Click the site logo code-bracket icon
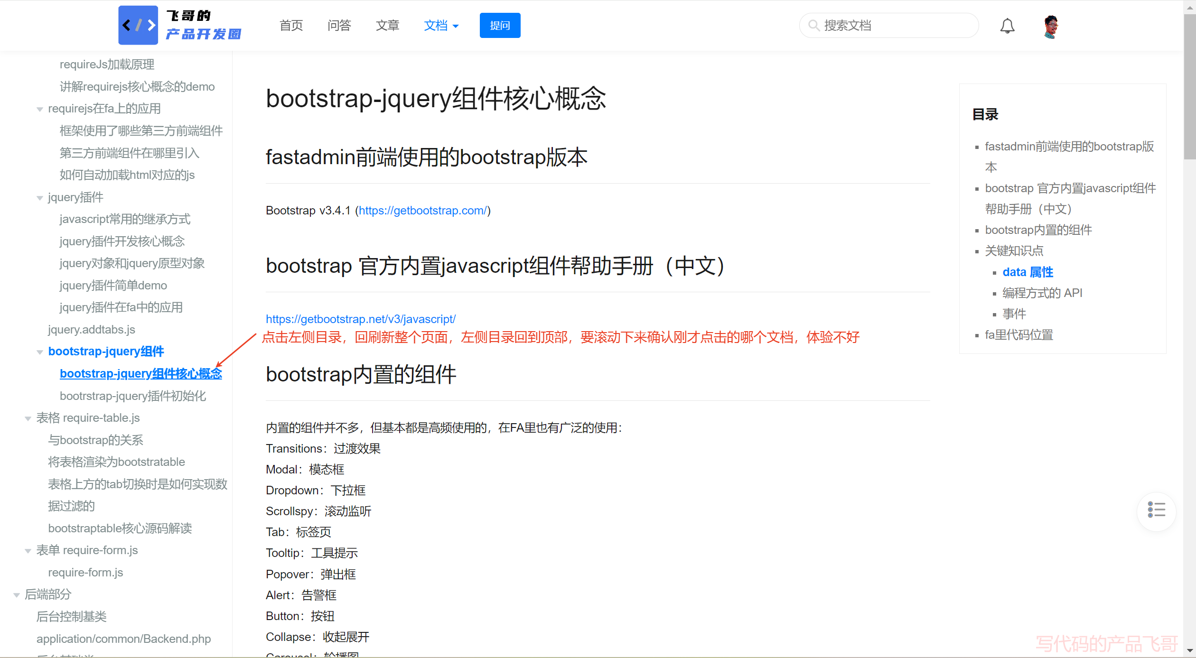 tap(138, 25)
